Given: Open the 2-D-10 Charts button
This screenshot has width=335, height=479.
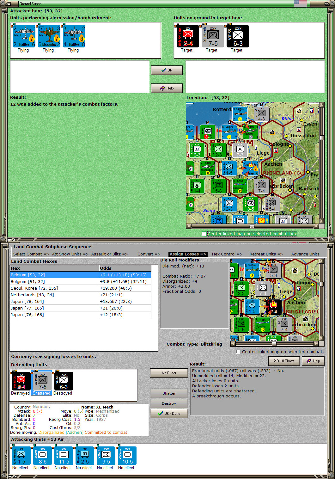Looking at the screenshot, I should click(x=284, y=361).
